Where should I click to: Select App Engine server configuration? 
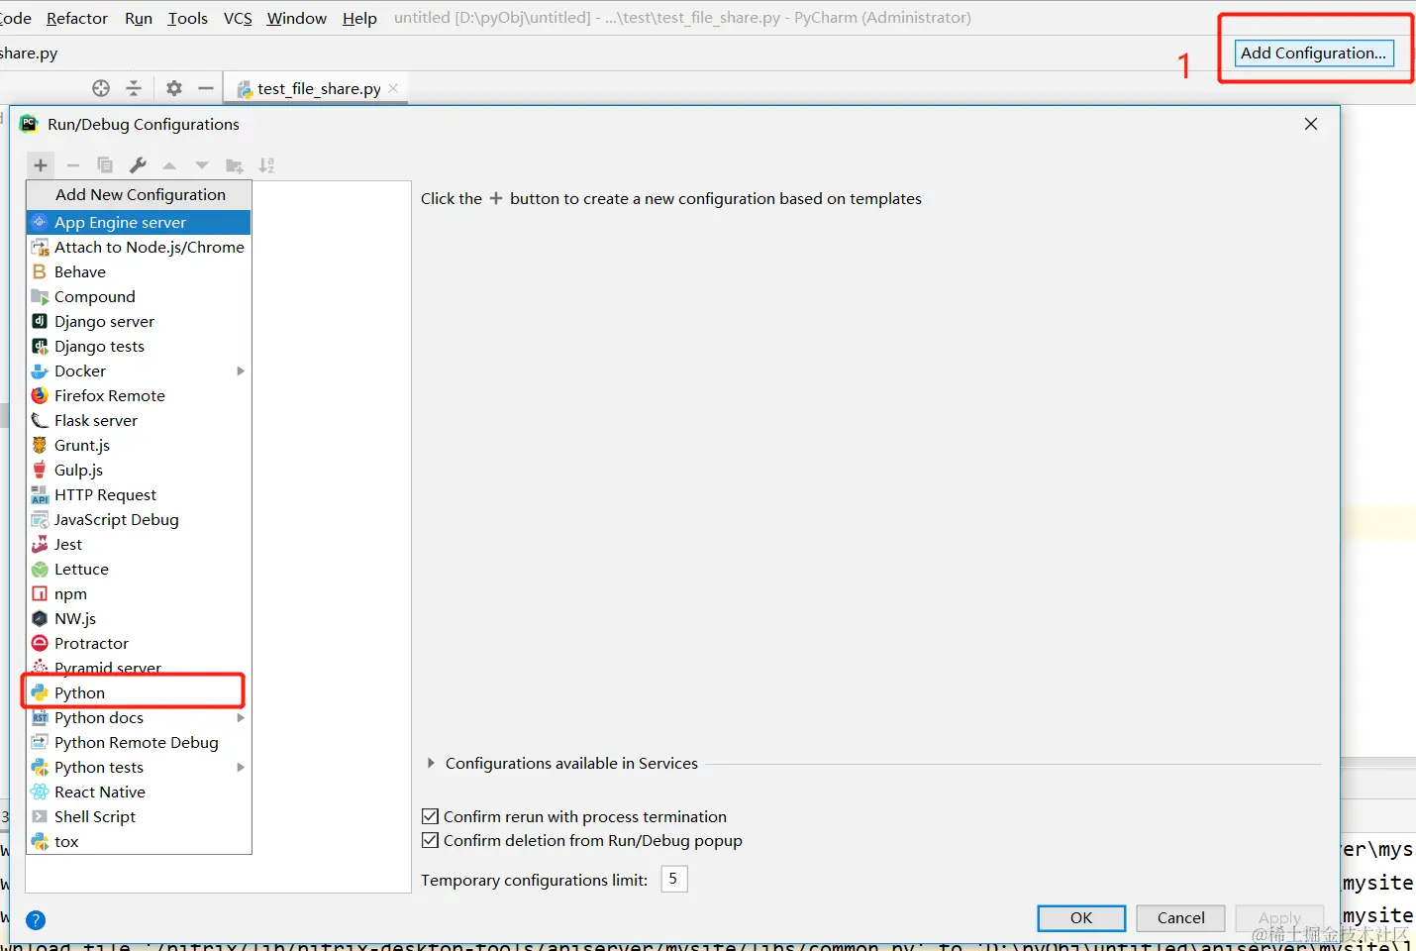(139, 222)
